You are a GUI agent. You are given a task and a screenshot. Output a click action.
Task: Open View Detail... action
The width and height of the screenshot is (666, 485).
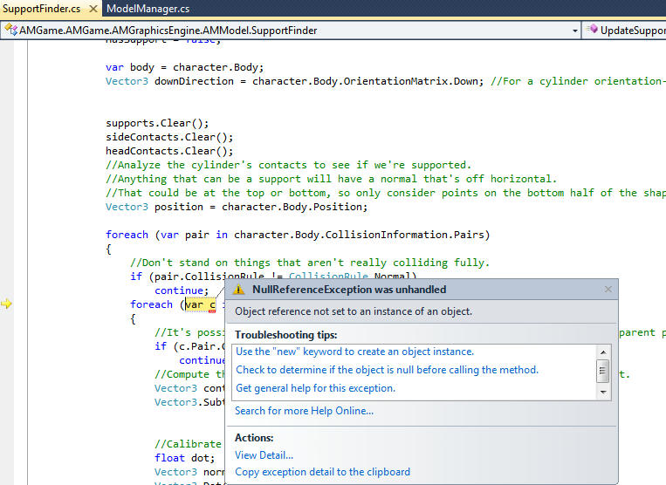[x=264, y=454]
